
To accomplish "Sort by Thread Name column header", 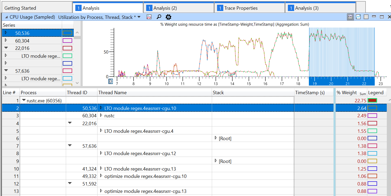I will tap(155, 93).
